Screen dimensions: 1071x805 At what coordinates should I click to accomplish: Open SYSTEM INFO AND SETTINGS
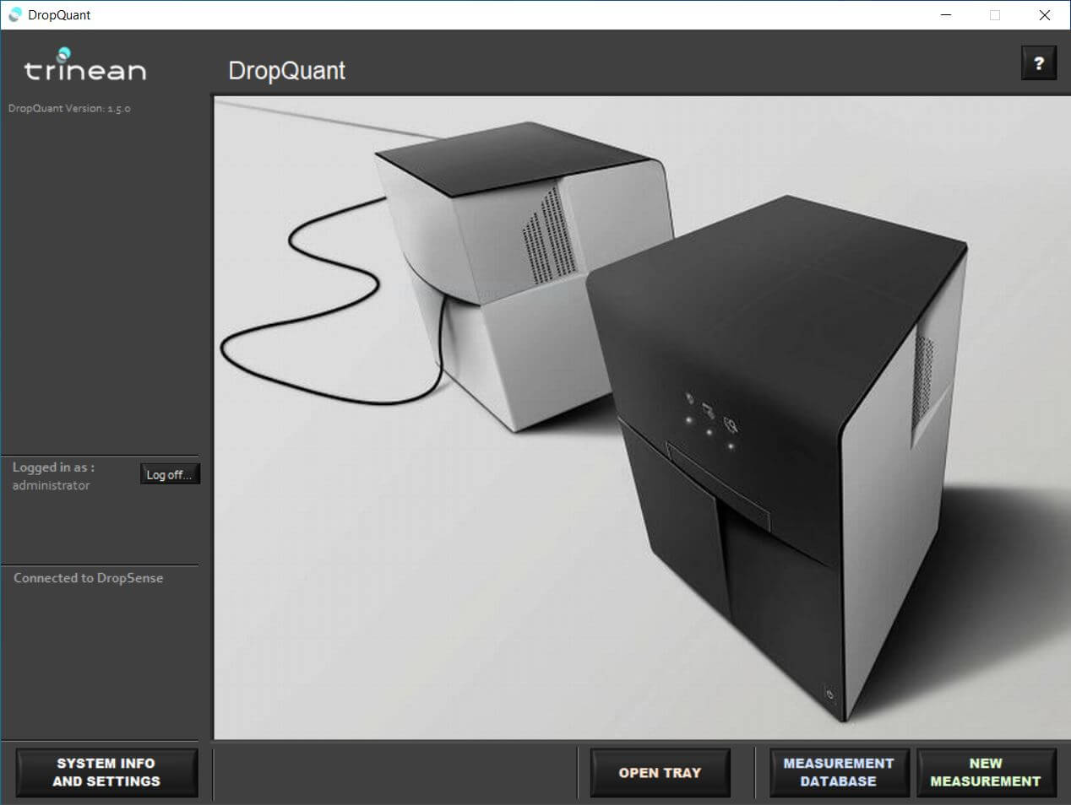[x=106, y=771]
